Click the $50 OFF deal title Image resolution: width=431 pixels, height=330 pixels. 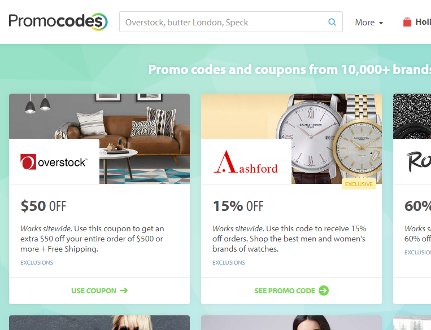pyautogui.click(x=43, y=206)
